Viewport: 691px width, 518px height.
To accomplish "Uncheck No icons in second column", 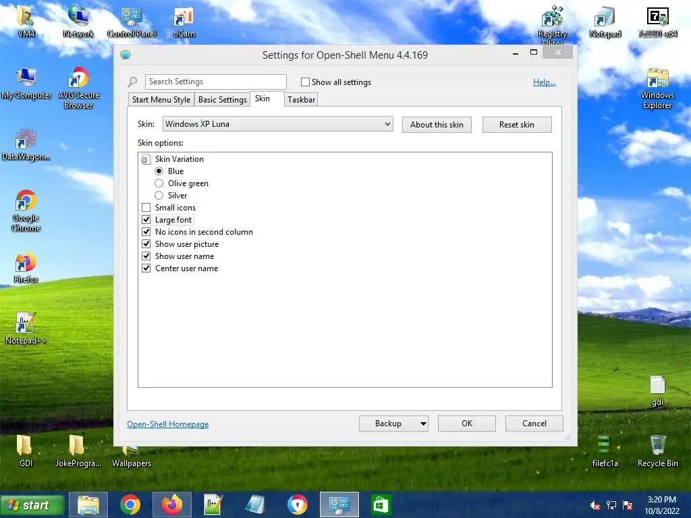I will [146, 232].
